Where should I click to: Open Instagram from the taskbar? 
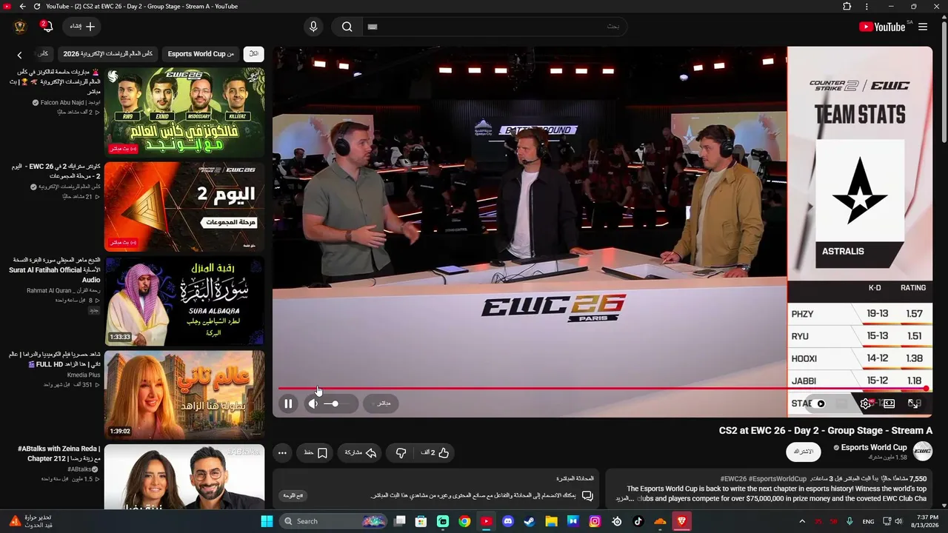click(595, 521)
